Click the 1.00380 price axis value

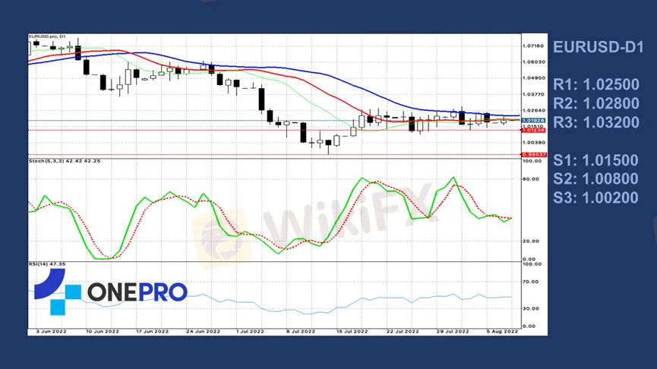tap(533, 142)
